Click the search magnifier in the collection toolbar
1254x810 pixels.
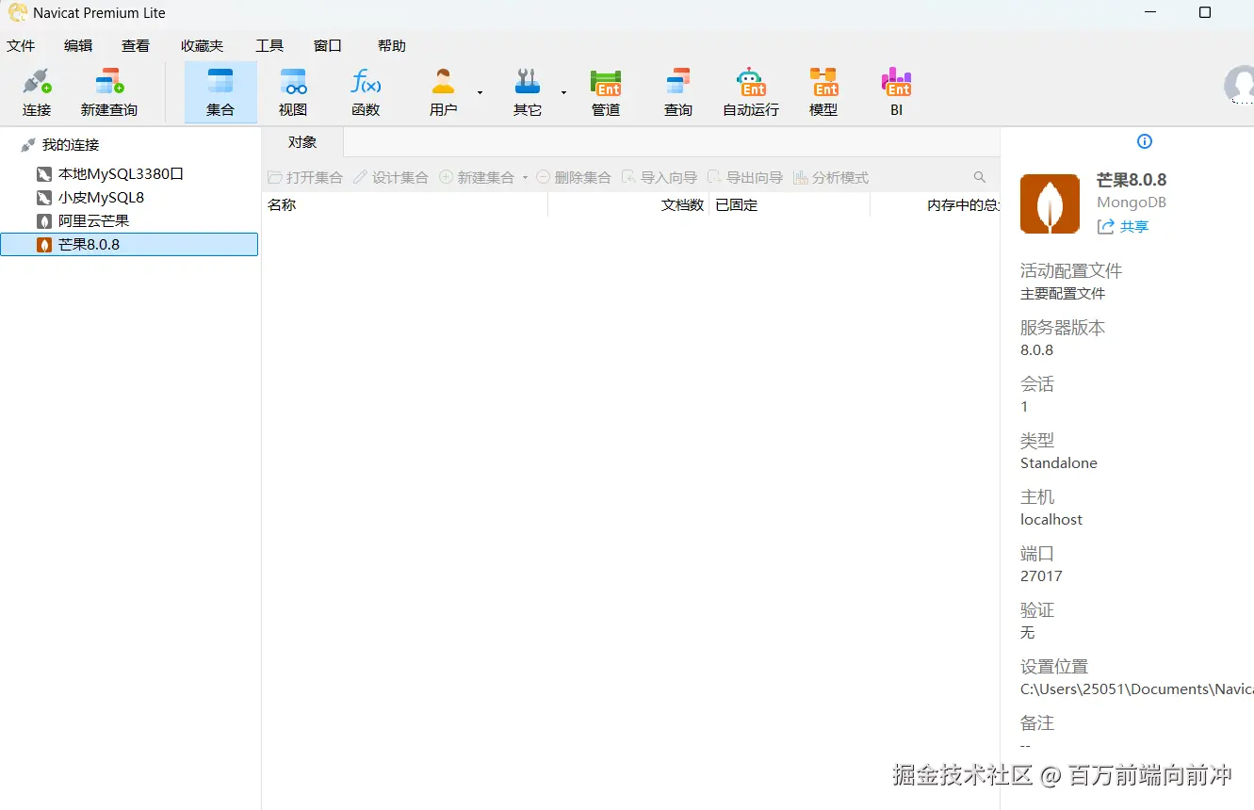click(980, 176)
